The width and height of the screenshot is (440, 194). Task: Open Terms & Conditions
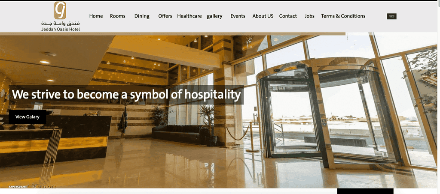343,16
